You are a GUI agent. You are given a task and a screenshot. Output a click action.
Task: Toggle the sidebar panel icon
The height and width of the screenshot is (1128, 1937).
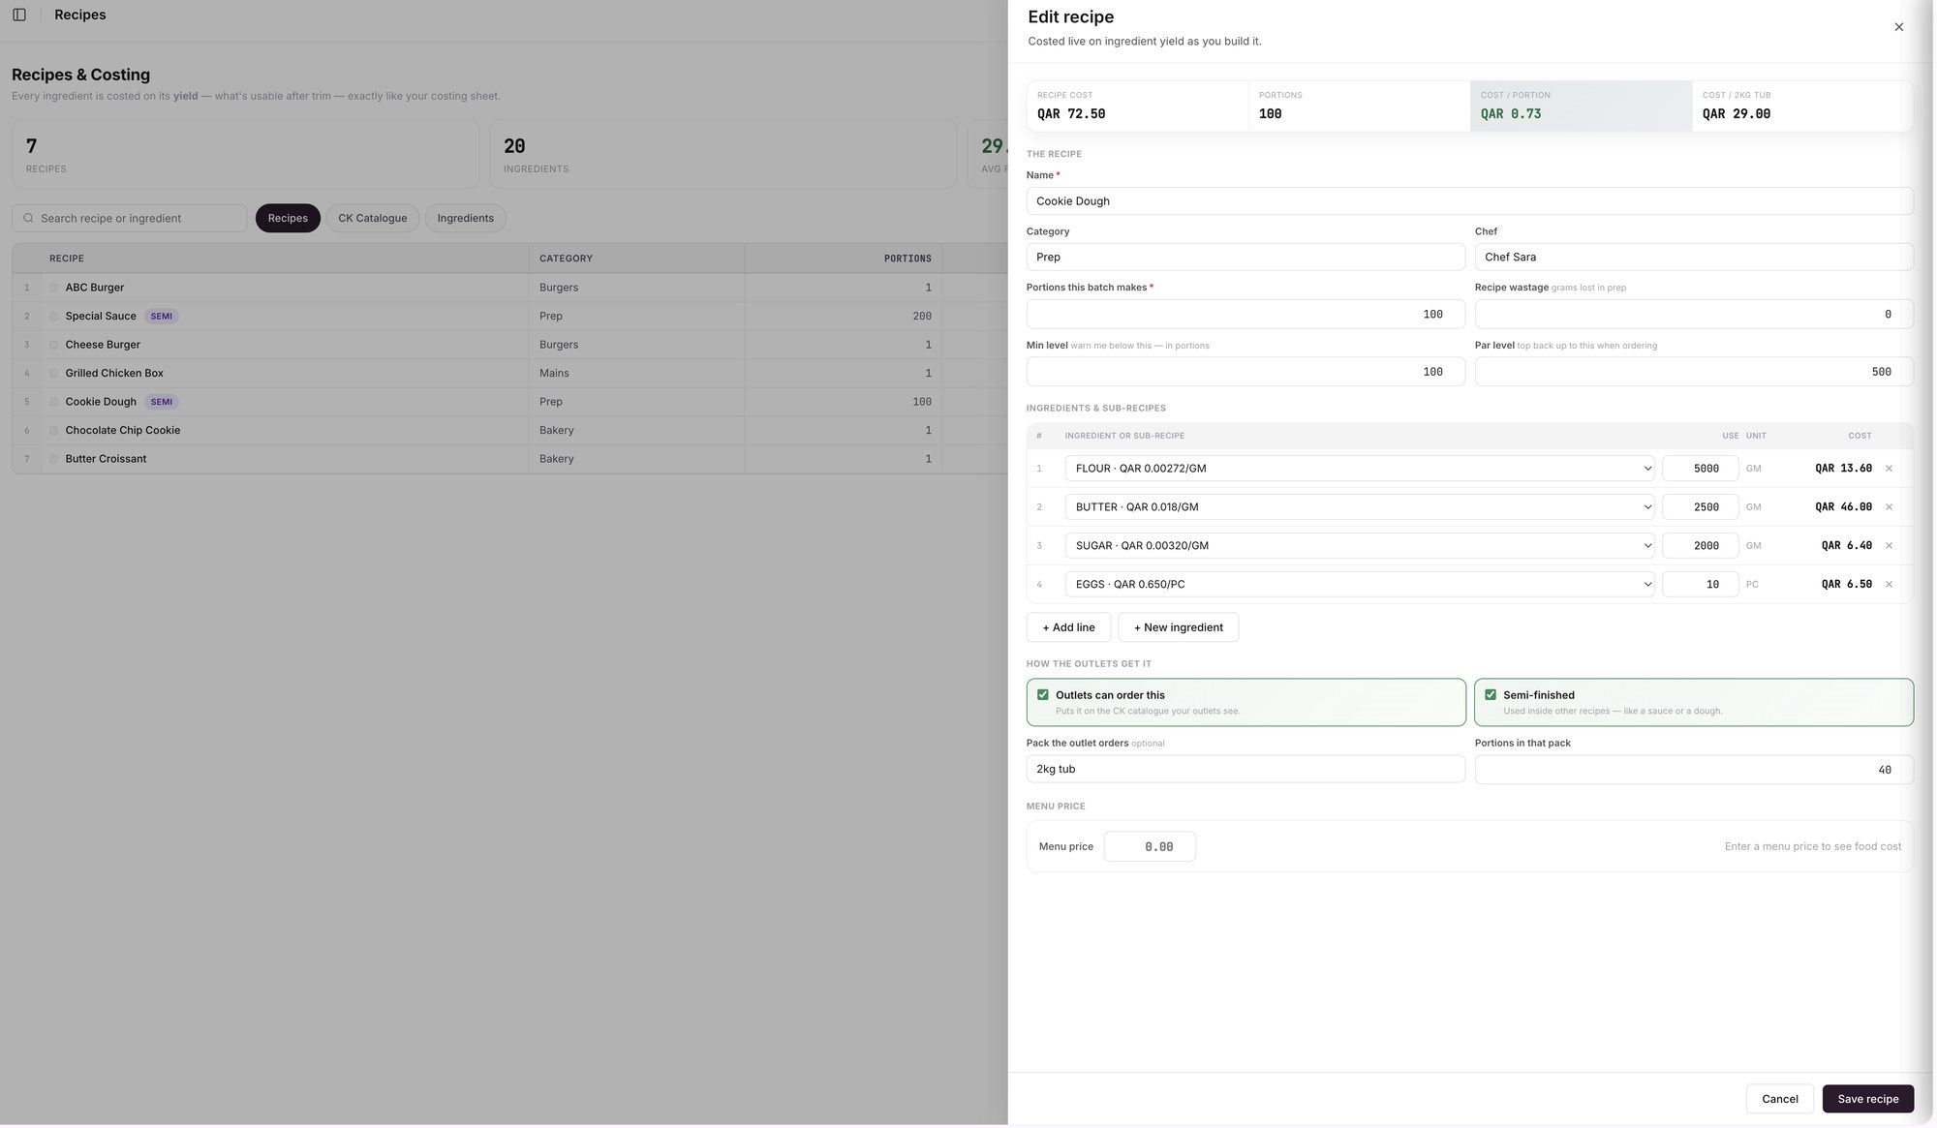coord(19,15)
